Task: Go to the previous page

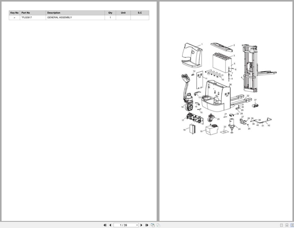Action: click(x=110, y=225)
